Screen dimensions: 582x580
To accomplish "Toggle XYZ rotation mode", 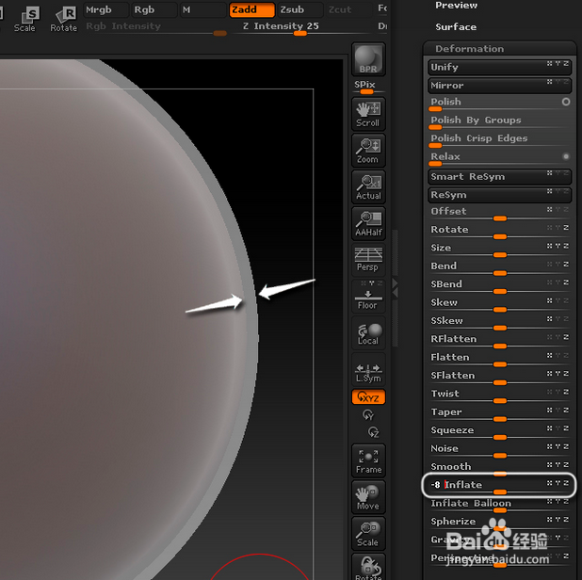I will pyautogui.click(x=368, y=397).
